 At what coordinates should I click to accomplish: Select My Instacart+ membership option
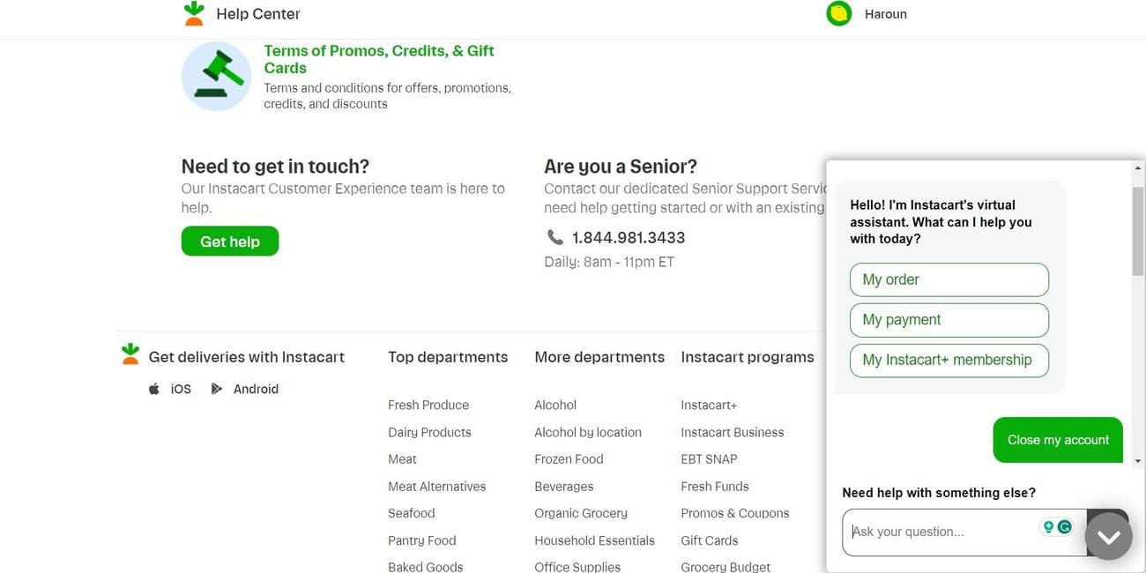949,360
